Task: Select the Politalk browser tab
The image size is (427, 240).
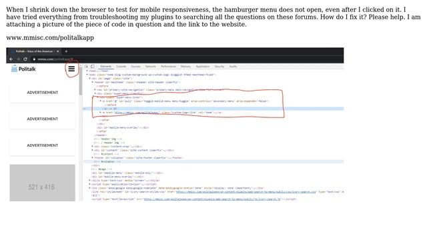Action: [34, 51]
